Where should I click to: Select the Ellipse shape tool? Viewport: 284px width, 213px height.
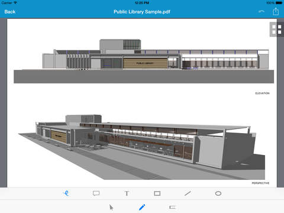point(218,193)
